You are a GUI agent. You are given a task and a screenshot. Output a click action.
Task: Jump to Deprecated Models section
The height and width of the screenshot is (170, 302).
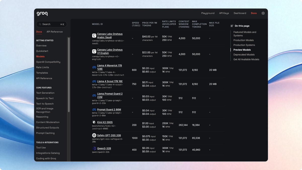244,55
